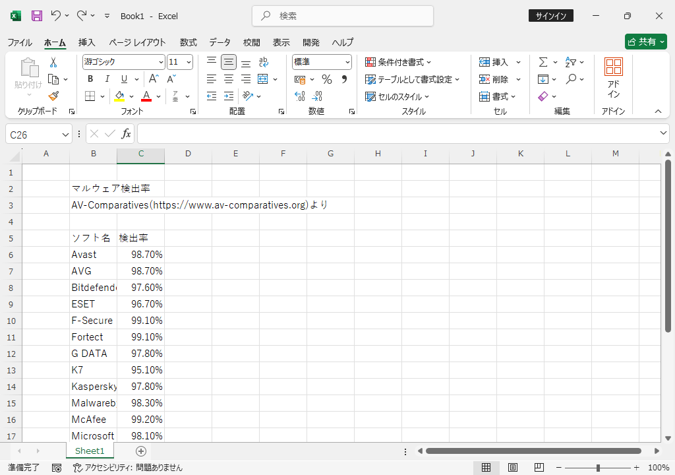Open the font color dropdown arrow
Screen dimensions: 675x475
[158, 96]
